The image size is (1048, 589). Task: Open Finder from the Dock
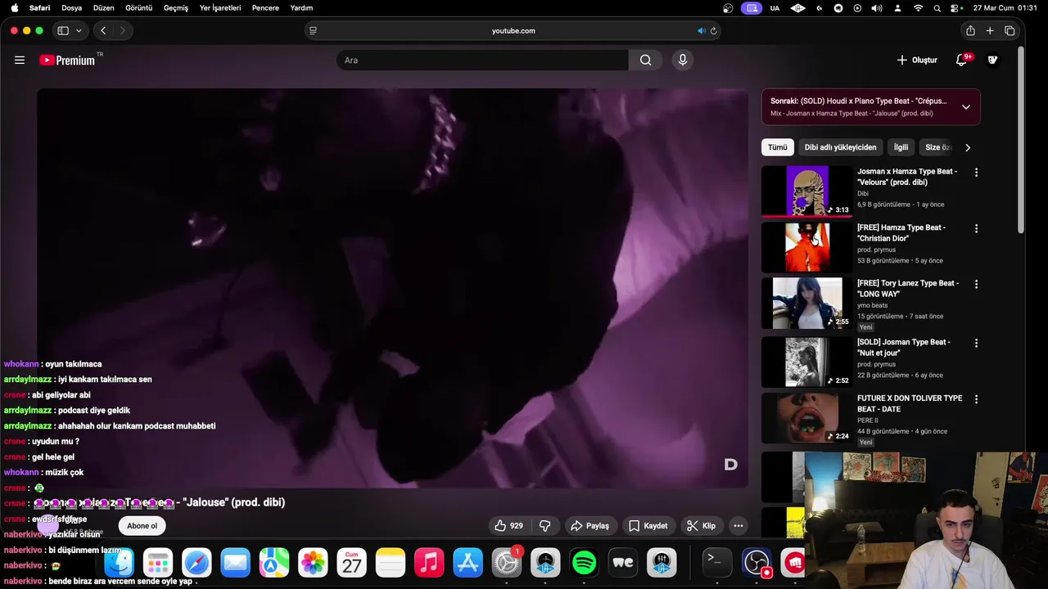119,563
